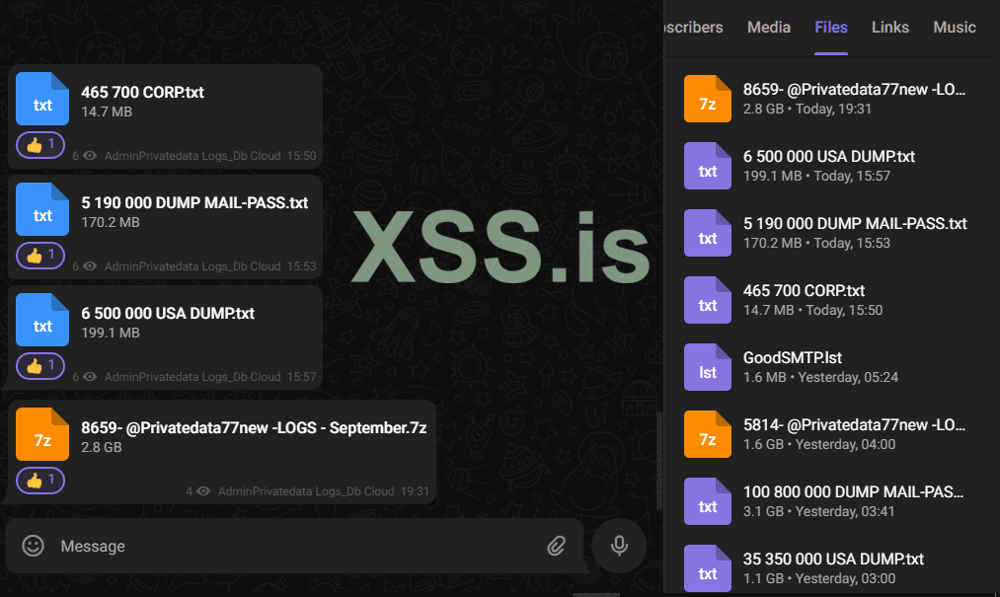1000x597 pixels.
Task: Click the 15:53 message timestamp
Action: 302,266
